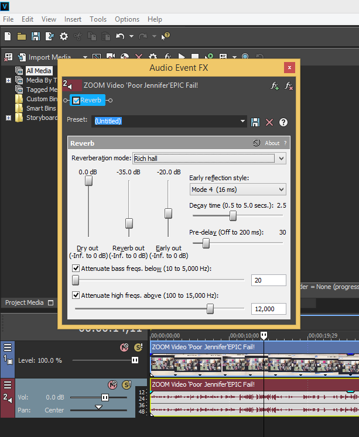Image resolution: width=359 pixels, height=437 pixels.
Task: Switch to the Project Media tab
Action: click(24, 302)
